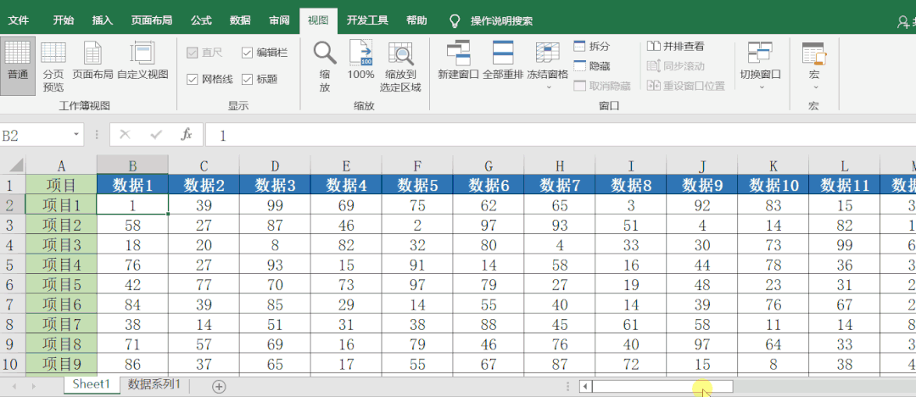Open the Developer (开发工具) tab
The image size is (916, 397).
[x=367, y=20]
